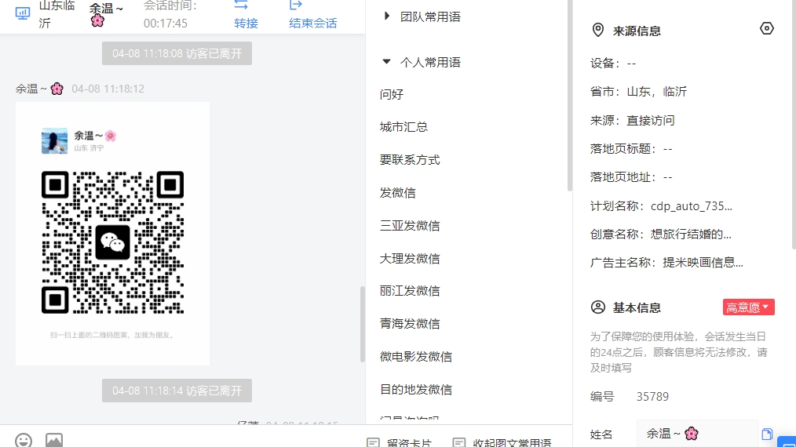Select the 城市汇总 quick phrase
This screenshot has width=796, height=447.
pyautogui.click(x=404, y=127)
